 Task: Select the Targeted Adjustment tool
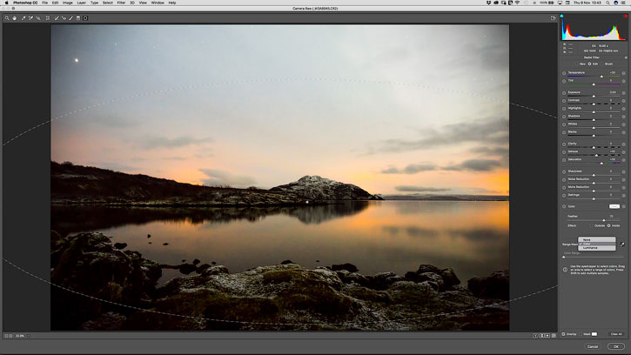pos(38,18)
